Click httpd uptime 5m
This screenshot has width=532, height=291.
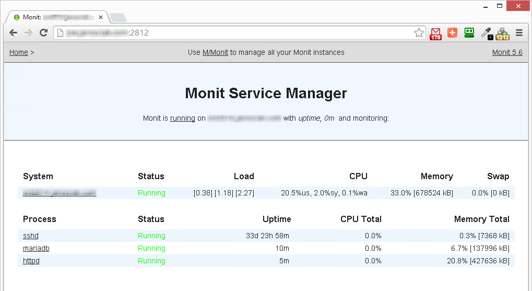point(285,261)
